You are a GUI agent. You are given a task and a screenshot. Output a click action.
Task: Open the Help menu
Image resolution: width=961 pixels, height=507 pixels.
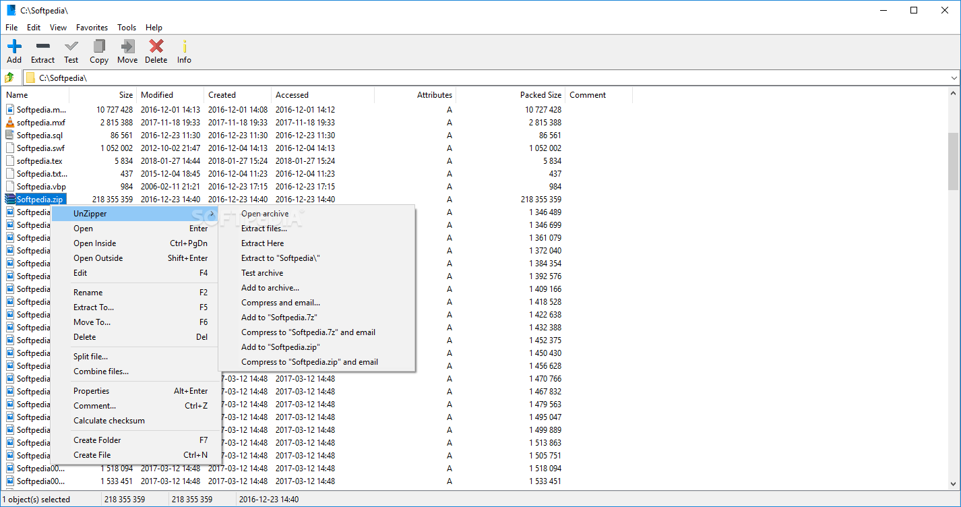[x=154, y=28]
